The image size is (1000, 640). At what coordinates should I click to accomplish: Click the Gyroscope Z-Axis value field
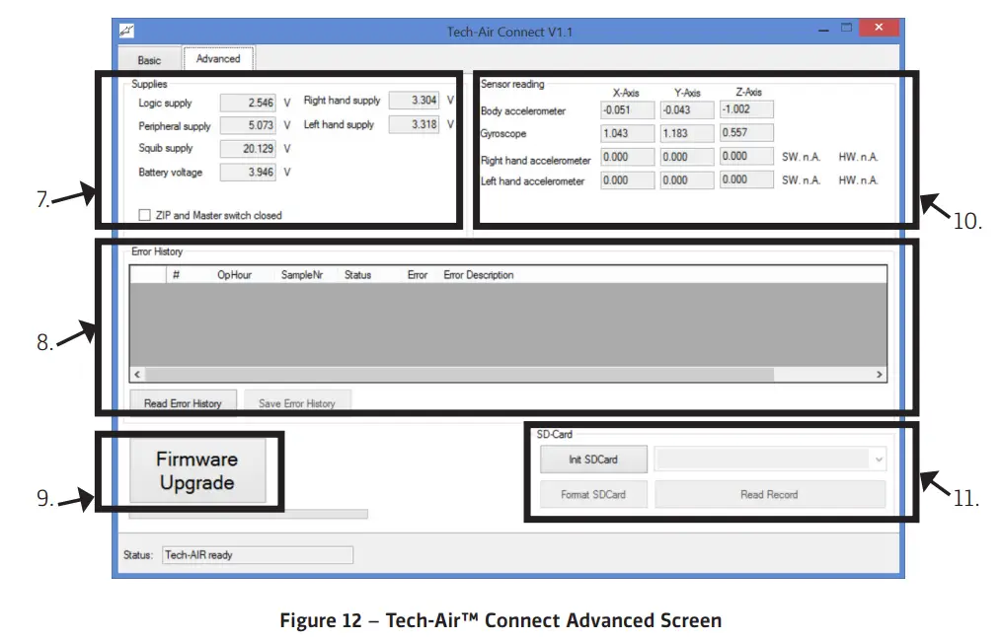click(746, 132)
